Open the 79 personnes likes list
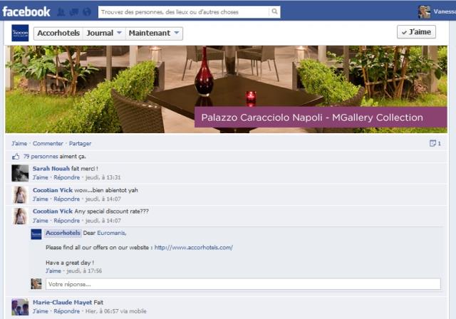Image resolution: width=456 pixels, height=319 pixels. click(41, 157)
